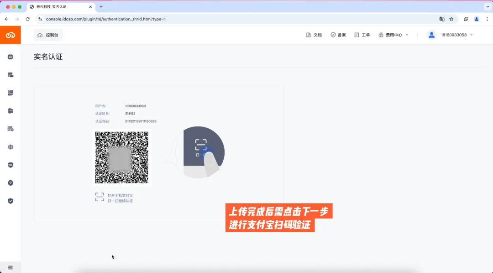The image size is (493, 273).
Task: Click the 实名认证 page heading
Action: [x=48, y=57]
